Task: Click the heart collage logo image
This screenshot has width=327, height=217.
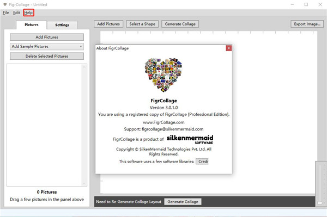Action: point(163,75)
